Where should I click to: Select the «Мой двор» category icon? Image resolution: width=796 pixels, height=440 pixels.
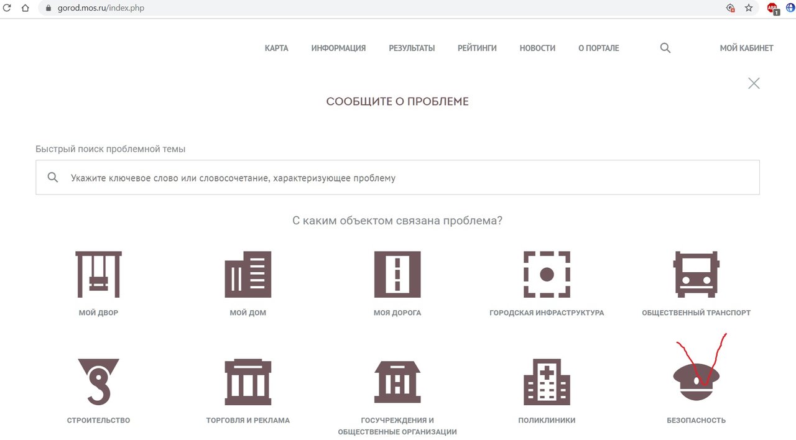pyautogui.click(x=98, y=273)
